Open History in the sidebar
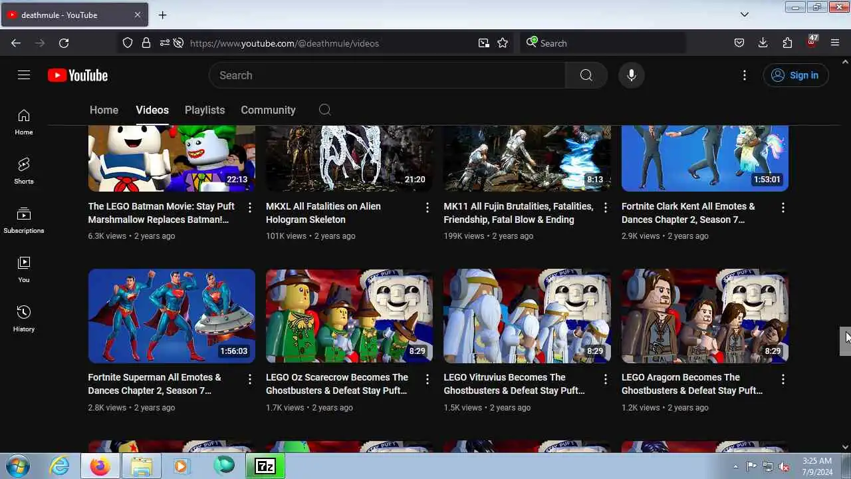The image size is (851, 479). tap(24, 319)
